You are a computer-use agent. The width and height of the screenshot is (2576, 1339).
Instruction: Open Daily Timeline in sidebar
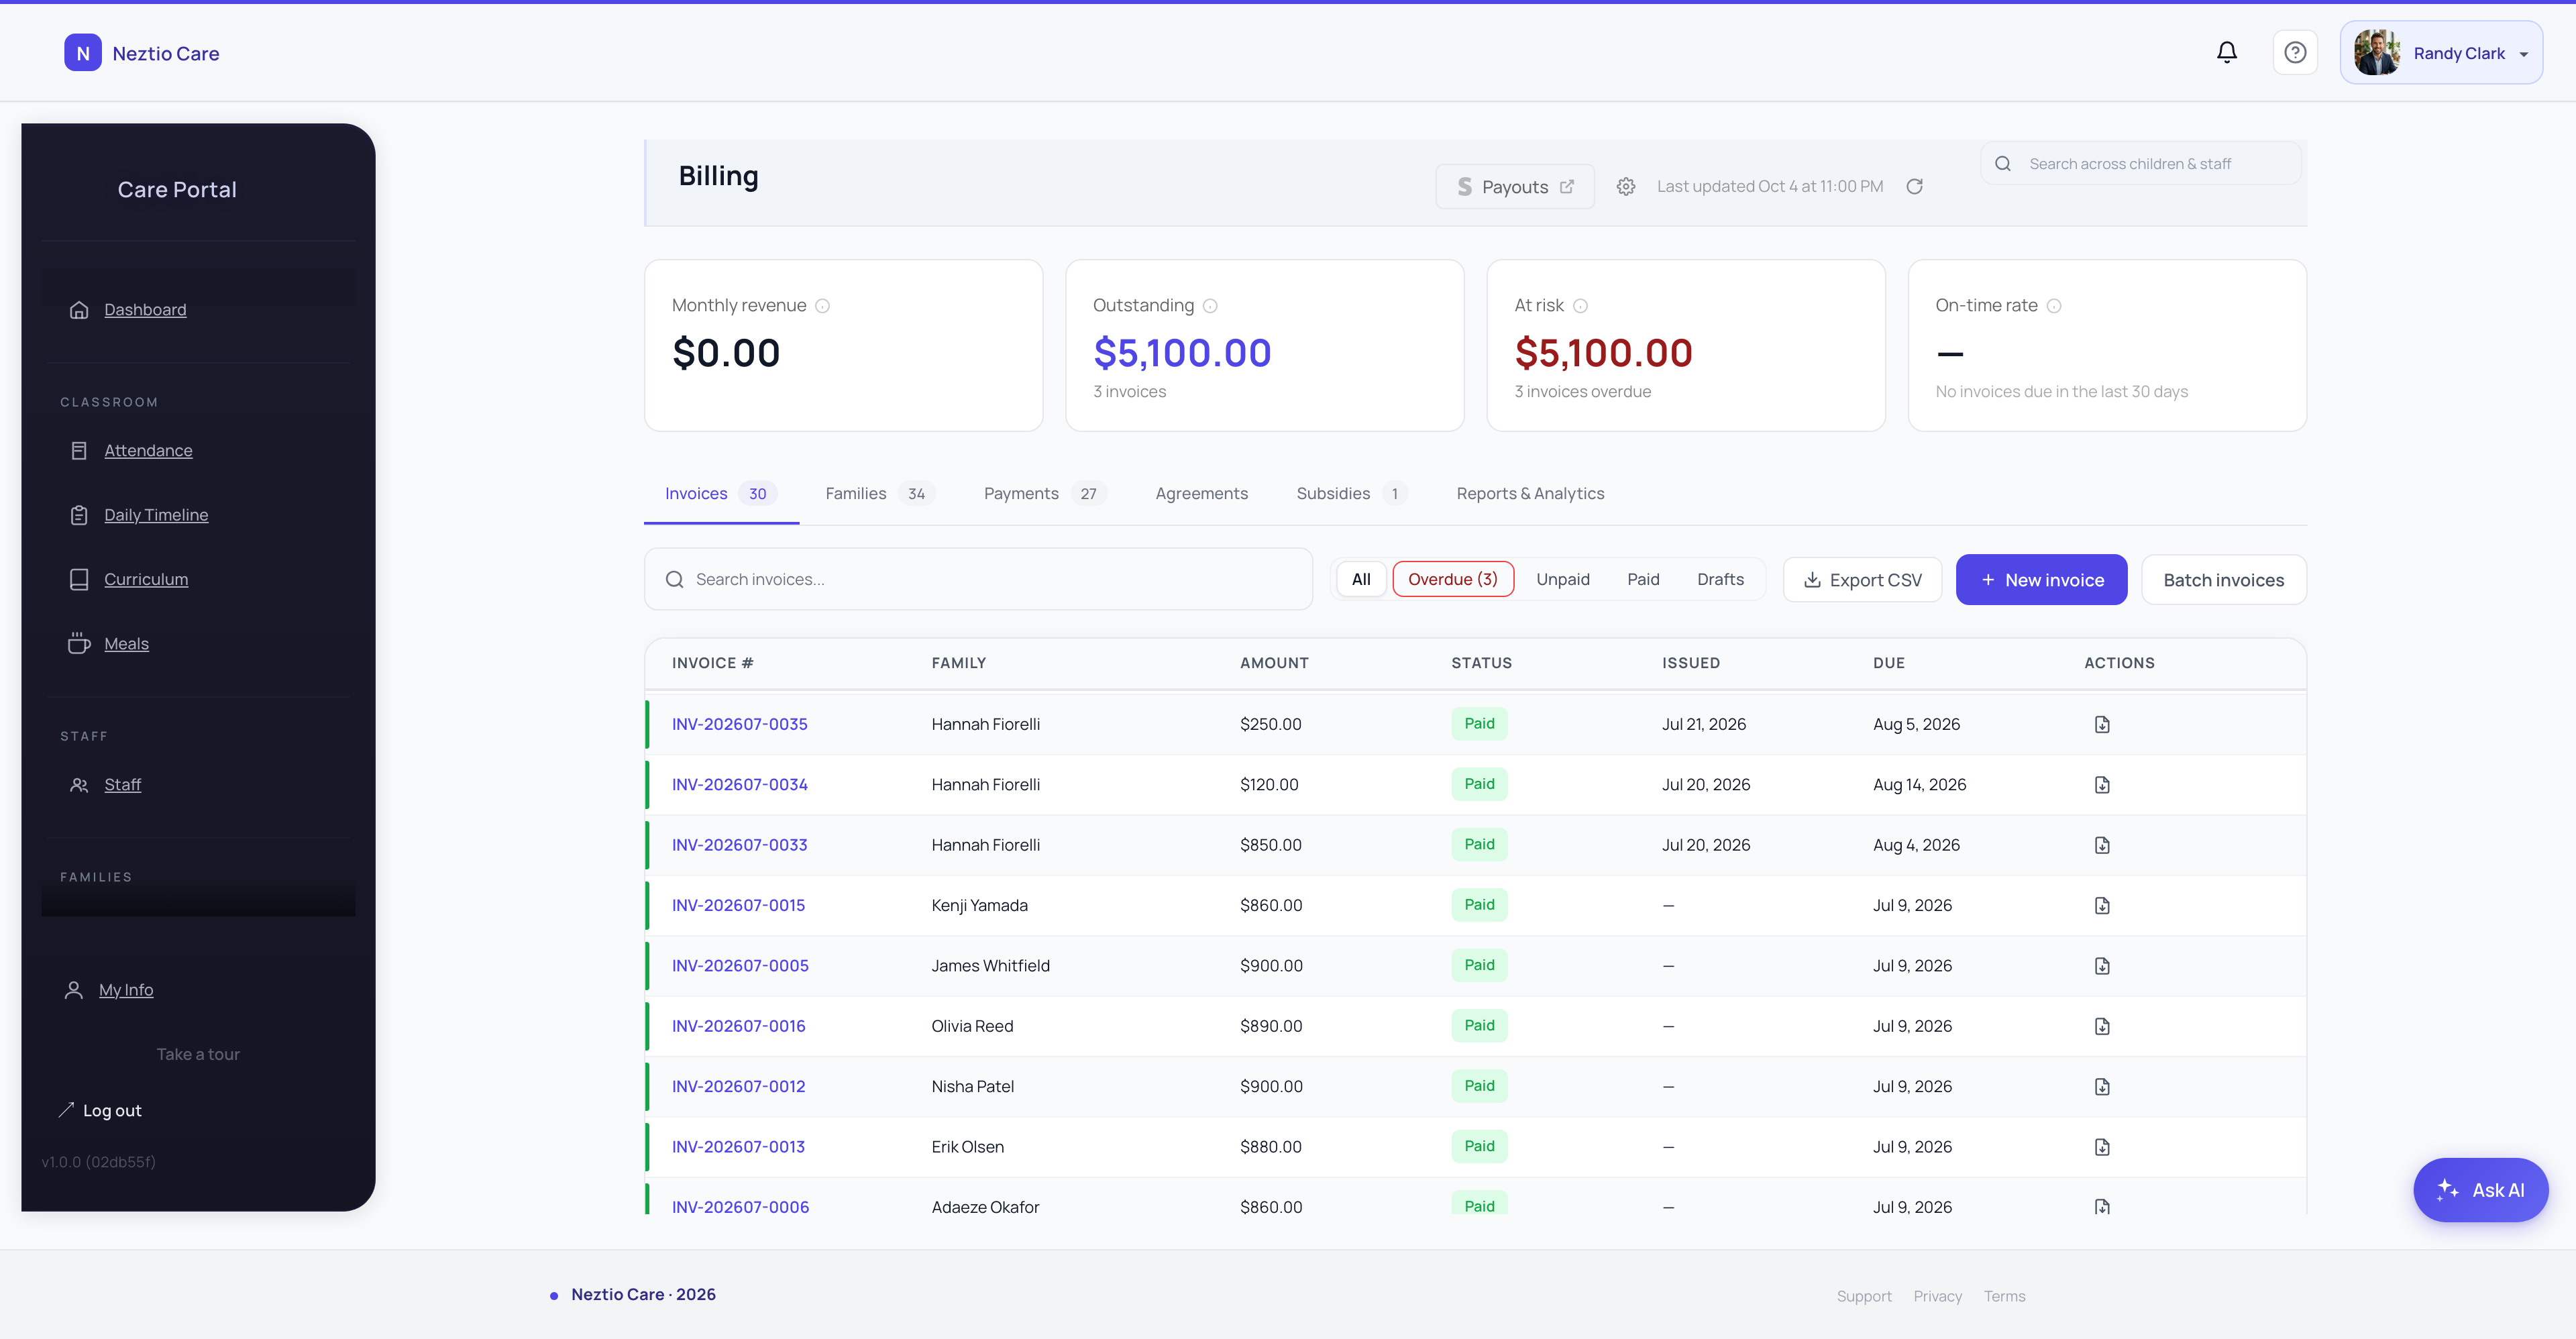[x=156, y=515]
